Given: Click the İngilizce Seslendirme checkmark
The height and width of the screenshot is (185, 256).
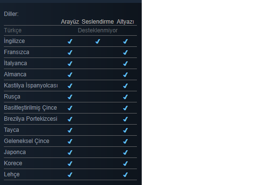Looking at the screenshot, I should [98, 41].
